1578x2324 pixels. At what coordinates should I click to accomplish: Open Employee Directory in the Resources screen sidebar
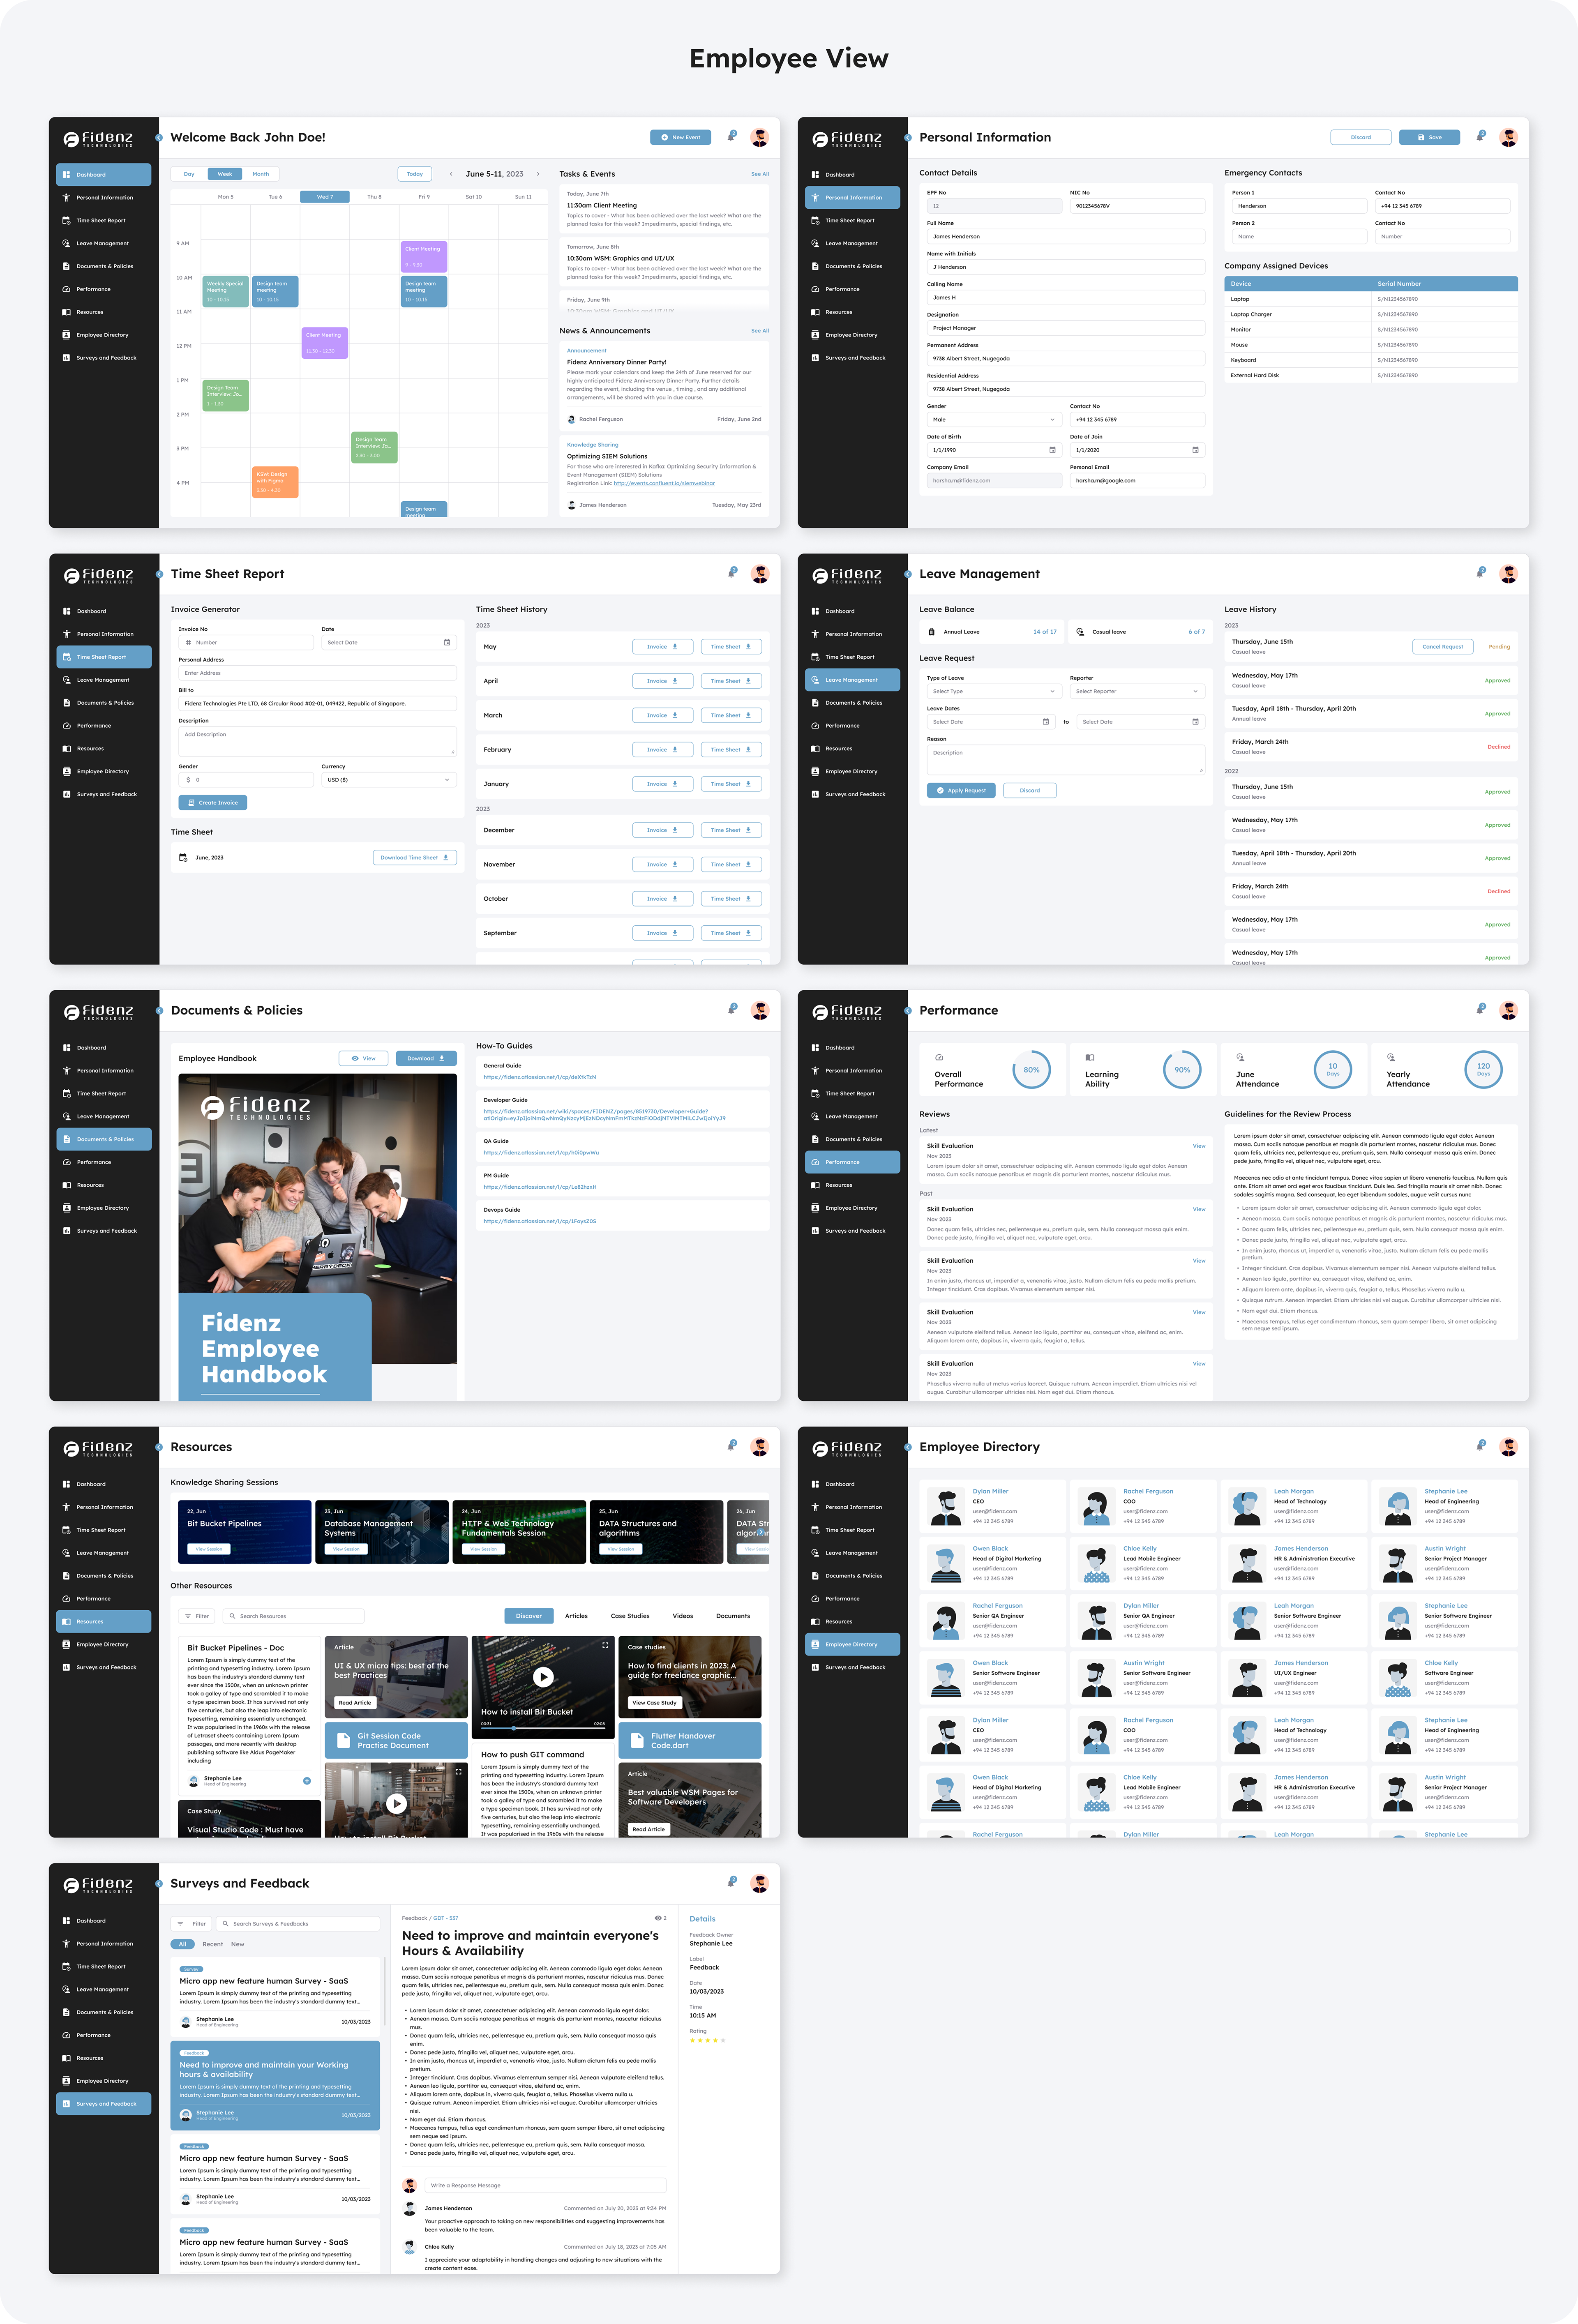104,1644
